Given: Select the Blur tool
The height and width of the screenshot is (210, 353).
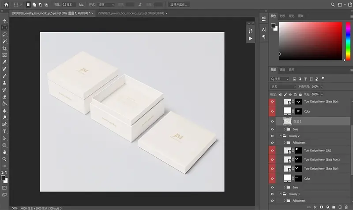Looking at the screenshot, I should tap(4, 111).
